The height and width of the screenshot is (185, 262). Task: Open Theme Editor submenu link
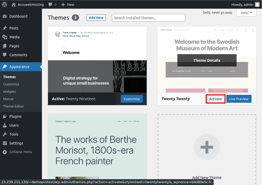[13, 106]
